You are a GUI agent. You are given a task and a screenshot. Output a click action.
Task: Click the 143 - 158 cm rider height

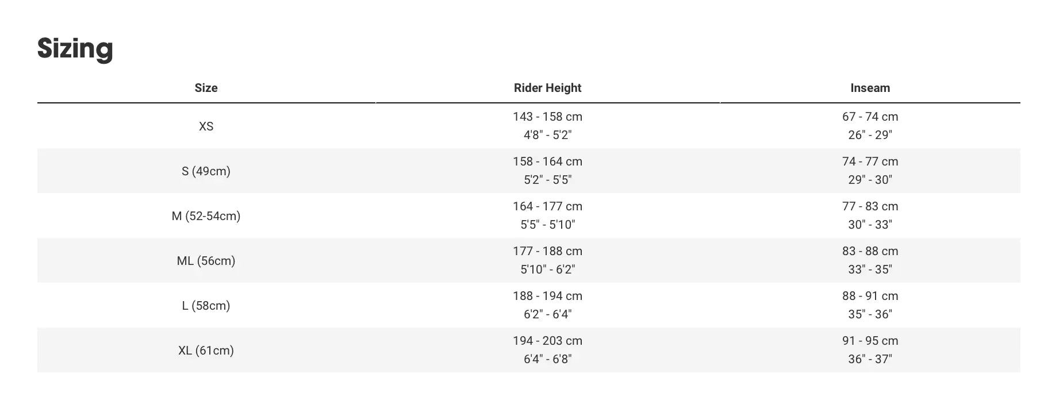(547, 117)
